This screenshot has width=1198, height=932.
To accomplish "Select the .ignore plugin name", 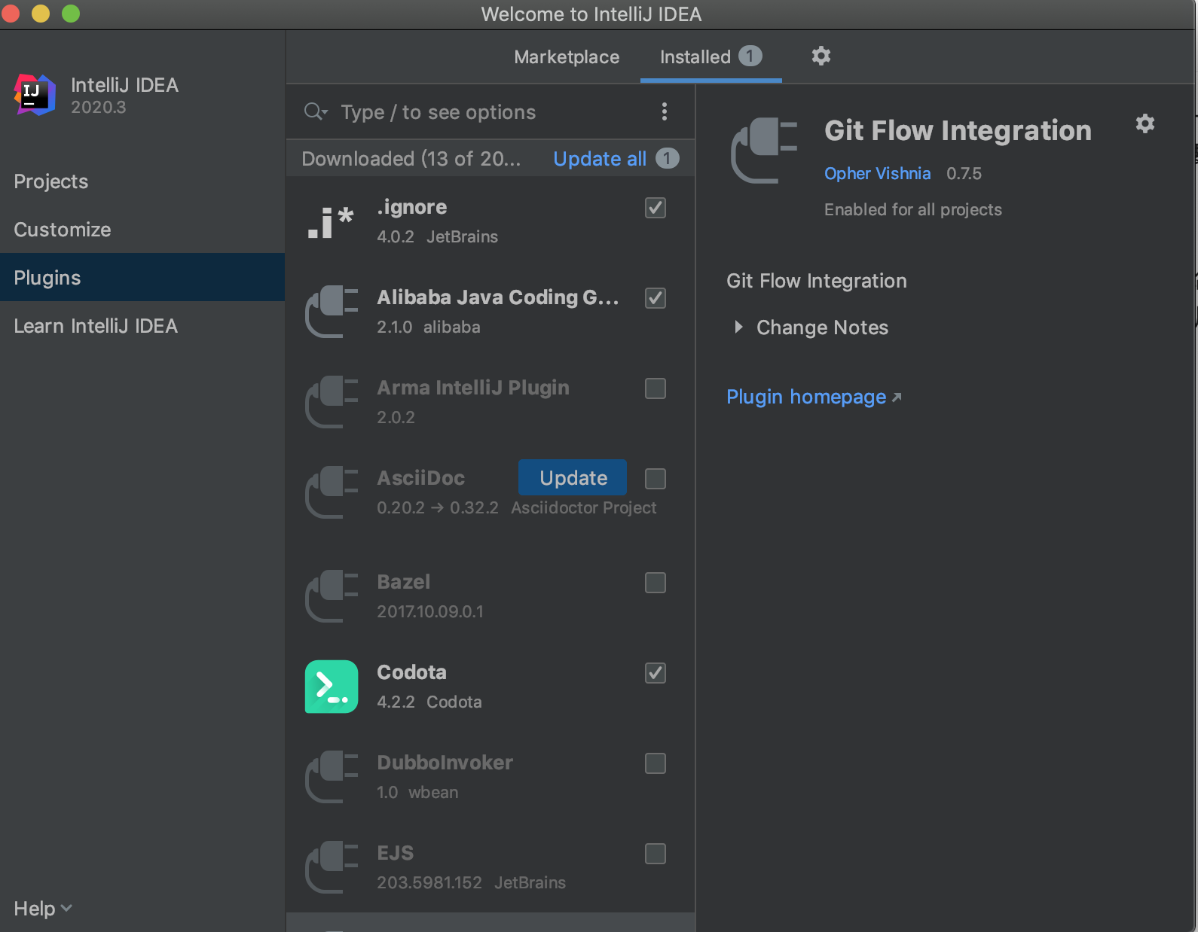I will [411, 207].
